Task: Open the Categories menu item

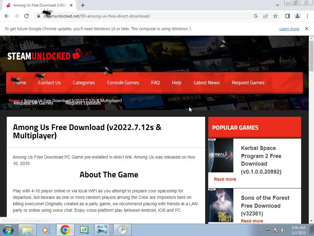Action: coord(84,82)
